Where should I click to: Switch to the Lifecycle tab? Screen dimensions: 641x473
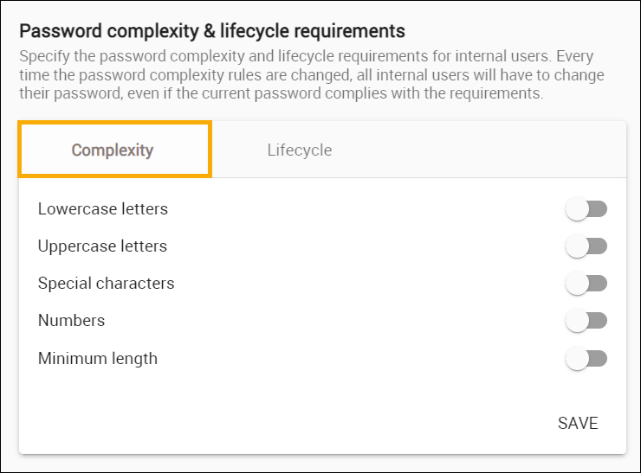coord(299,150)
